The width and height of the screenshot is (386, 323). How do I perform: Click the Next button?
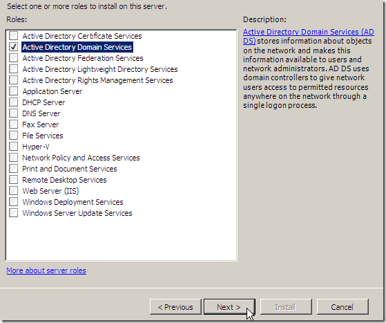[229, 307]
